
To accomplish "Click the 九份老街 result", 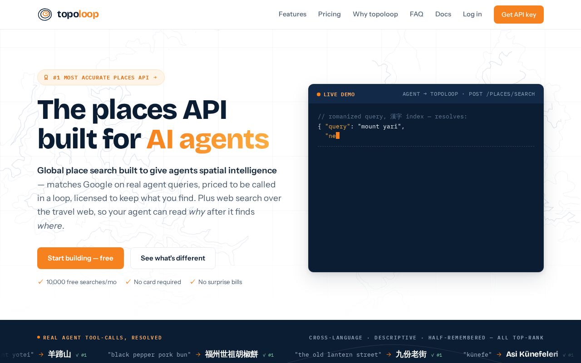I will 411,354.
